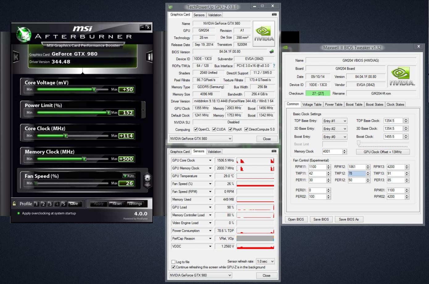Increment the TDP Base Clock spinner
The height and width of the screenshot is (284, 429).
point(406,120)
